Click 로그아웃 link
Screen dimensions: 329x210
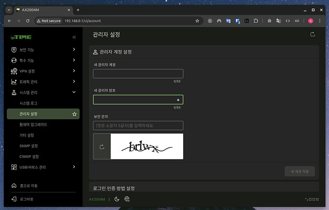[26, 199]
